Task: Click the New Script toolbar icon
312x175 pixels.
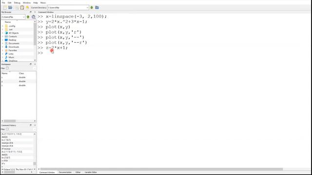Action: pyautogui.click(x=5, y=8)
